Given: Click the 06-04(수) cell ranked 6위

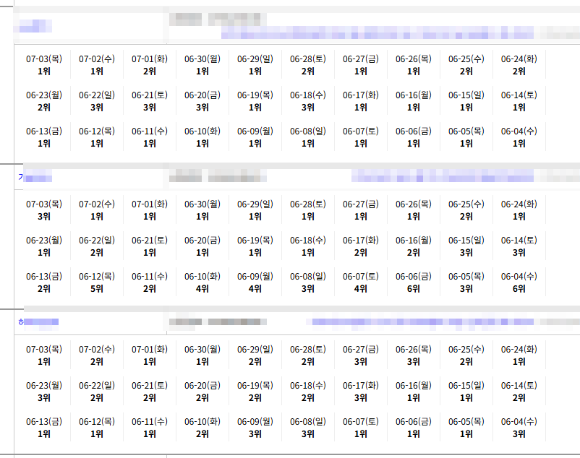Looking at the screenshot, I should 519,282.
